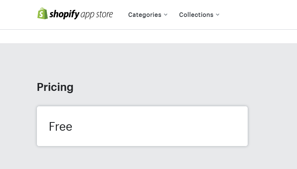
Task: Click the word Categories in the header
Action: coord(145,15)
